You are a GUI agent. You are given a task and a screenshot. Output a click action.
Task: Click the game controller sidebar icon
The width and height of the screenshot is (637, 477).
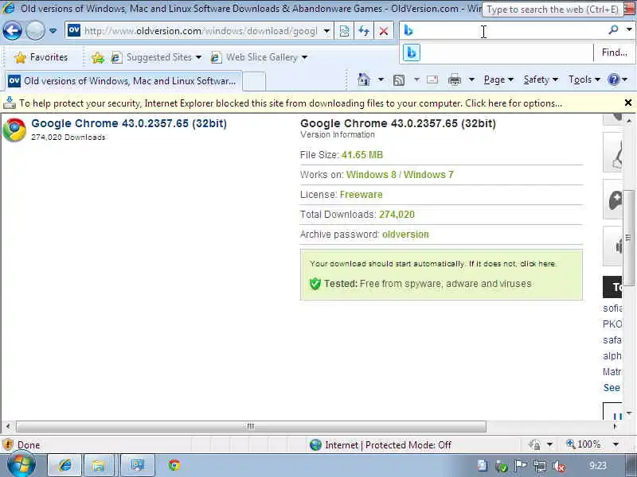tap(614, 200)
